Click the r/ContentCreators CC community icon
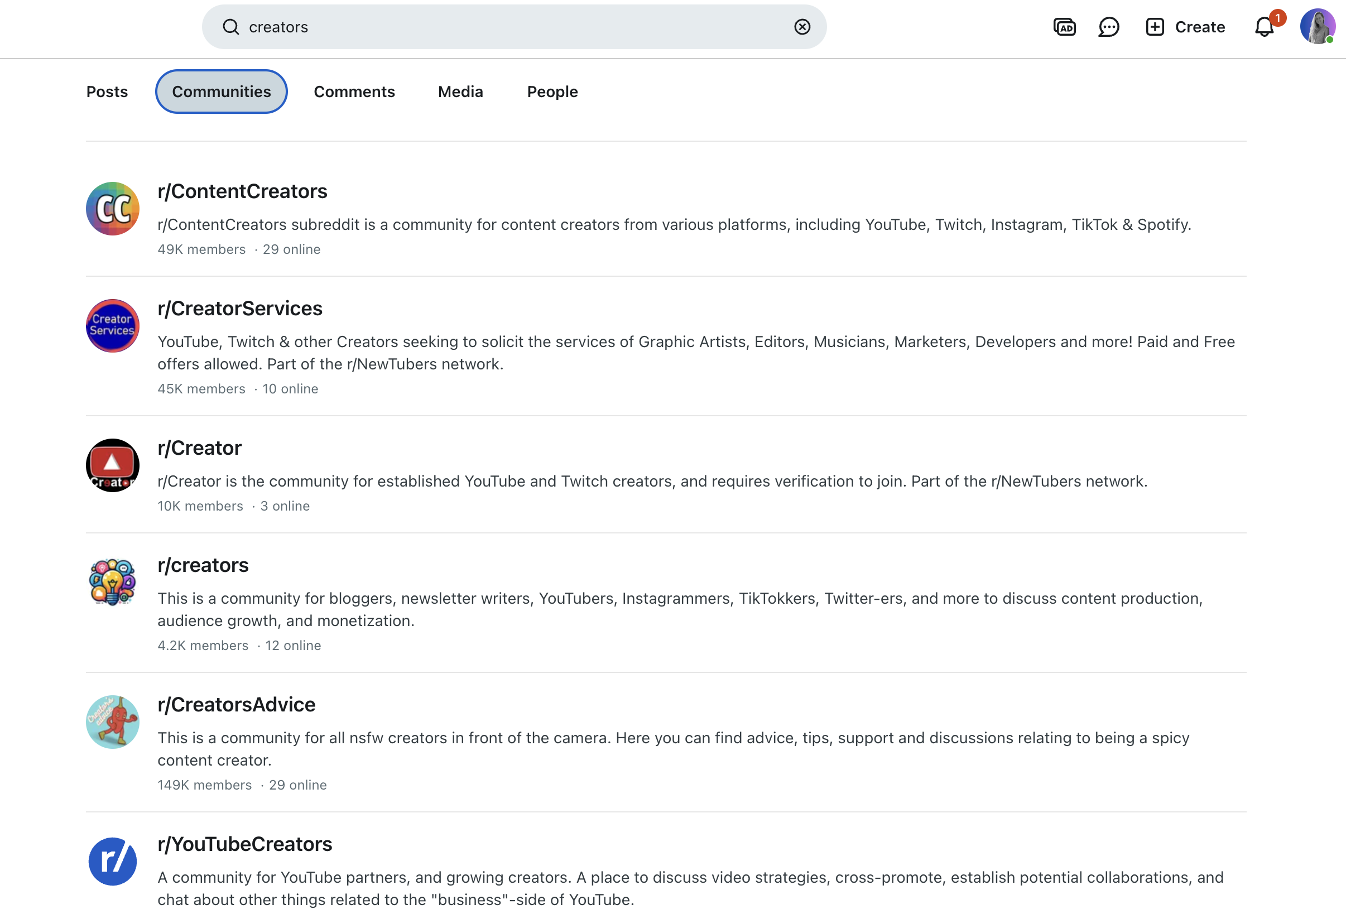 [x=112, y=209]
